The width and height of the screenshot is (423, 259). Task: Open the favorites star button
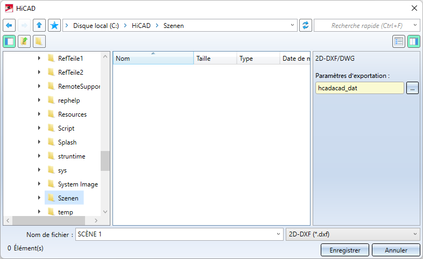tap(54, 26)
